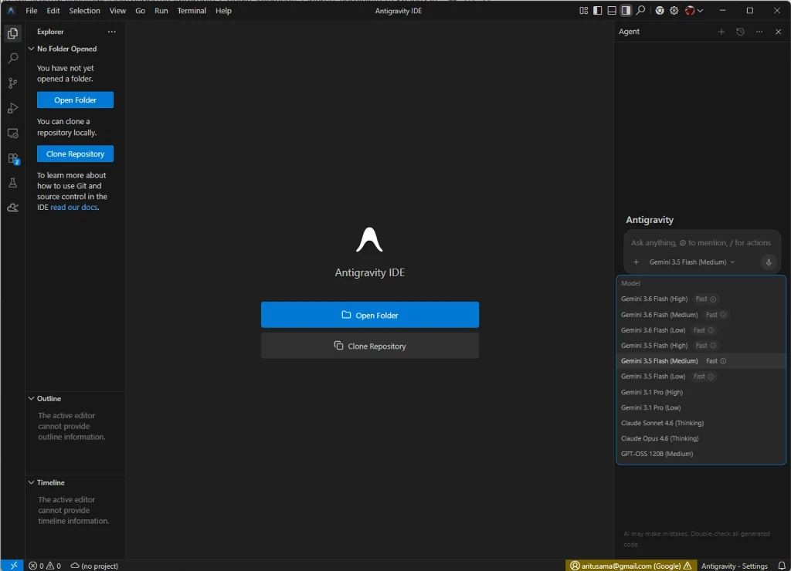
Task: Follow the read our docs link
Action: click(73, 207)
